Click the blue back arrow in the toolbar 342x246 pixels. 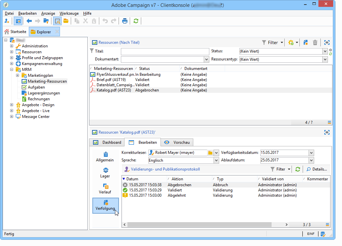29,21
